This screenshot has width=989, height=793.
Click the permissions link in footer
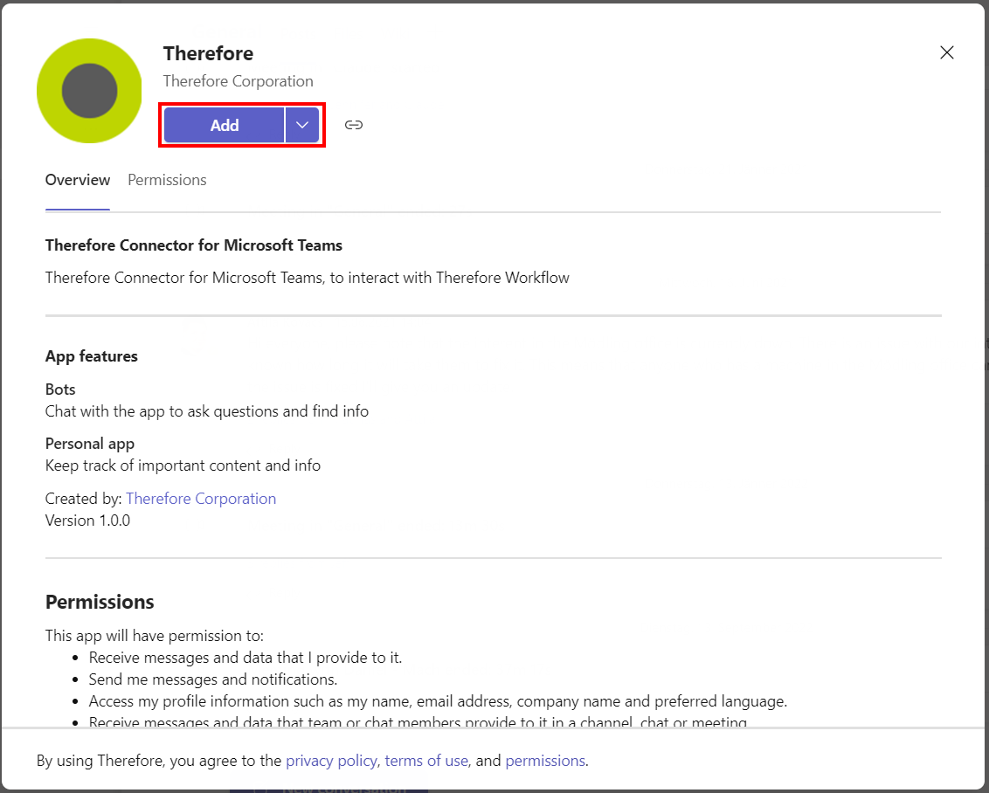pyautogui.click(x=545, y=761)
